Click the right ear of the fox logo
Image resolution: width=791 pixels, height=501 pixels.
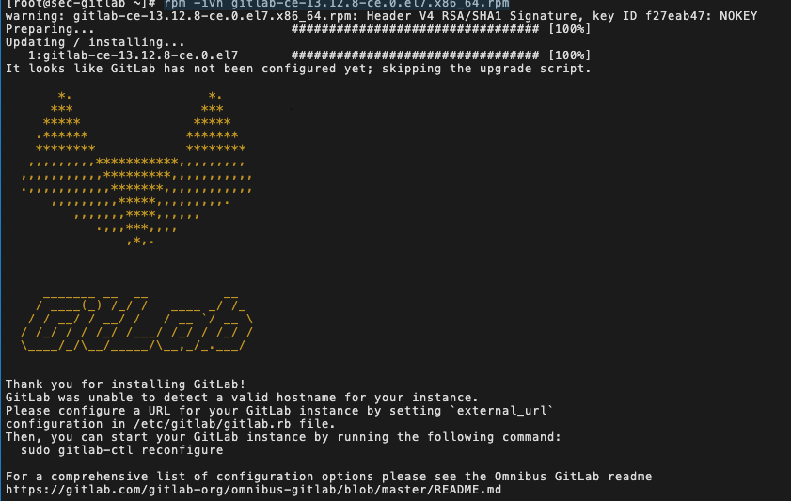(x=215, y=122)
